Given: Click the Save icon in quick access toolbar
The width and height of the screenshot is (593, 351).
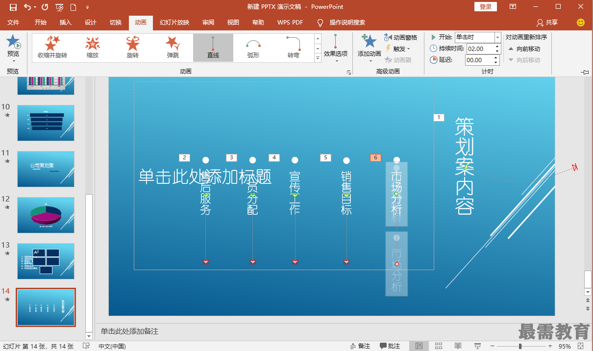Looking at the screenshot, I should (x=13, y=7).
